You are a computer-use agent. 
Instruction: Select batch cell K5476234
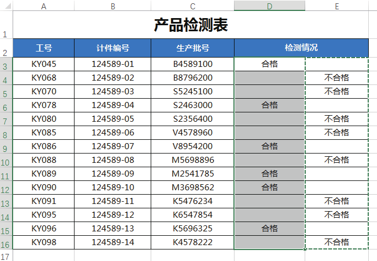pyautogui.click(x=192, y=201)
